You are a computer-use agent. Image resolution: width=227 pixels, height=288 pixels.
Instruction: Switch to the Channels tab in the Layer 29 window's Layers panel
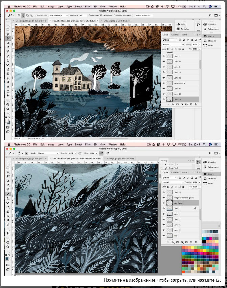coord(175,35)
